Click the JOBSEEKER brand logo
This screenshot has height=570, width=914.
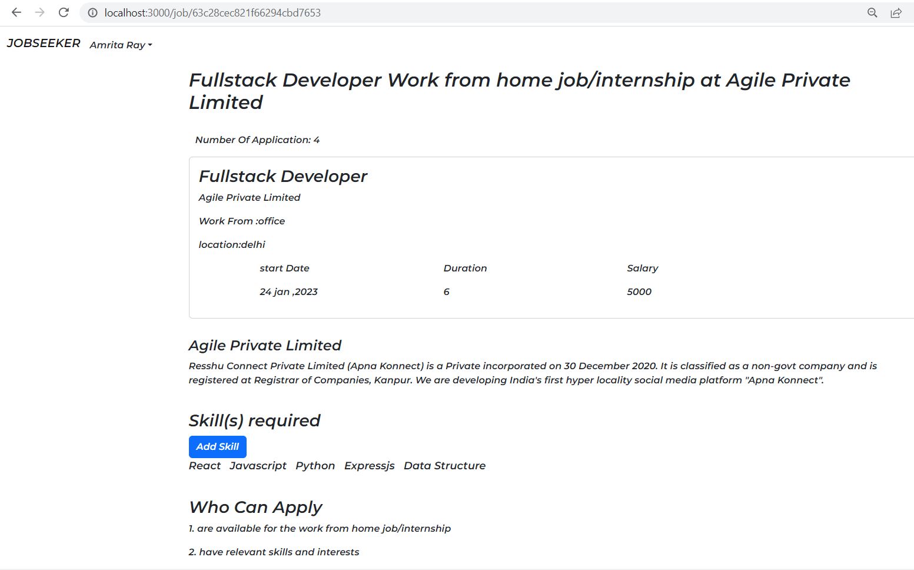click(x=43, y=42)
